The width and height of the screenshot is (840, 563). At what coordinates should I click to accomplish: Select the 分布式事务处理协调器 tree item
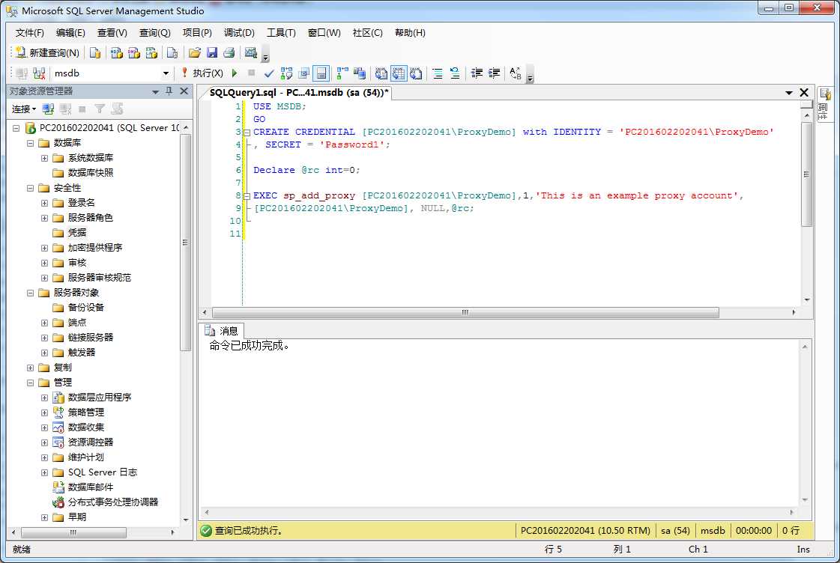pos(106,502)
